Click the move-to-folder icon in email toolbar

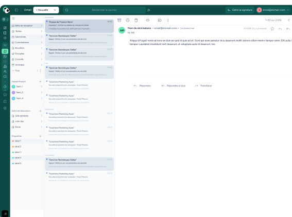(160, 20)
